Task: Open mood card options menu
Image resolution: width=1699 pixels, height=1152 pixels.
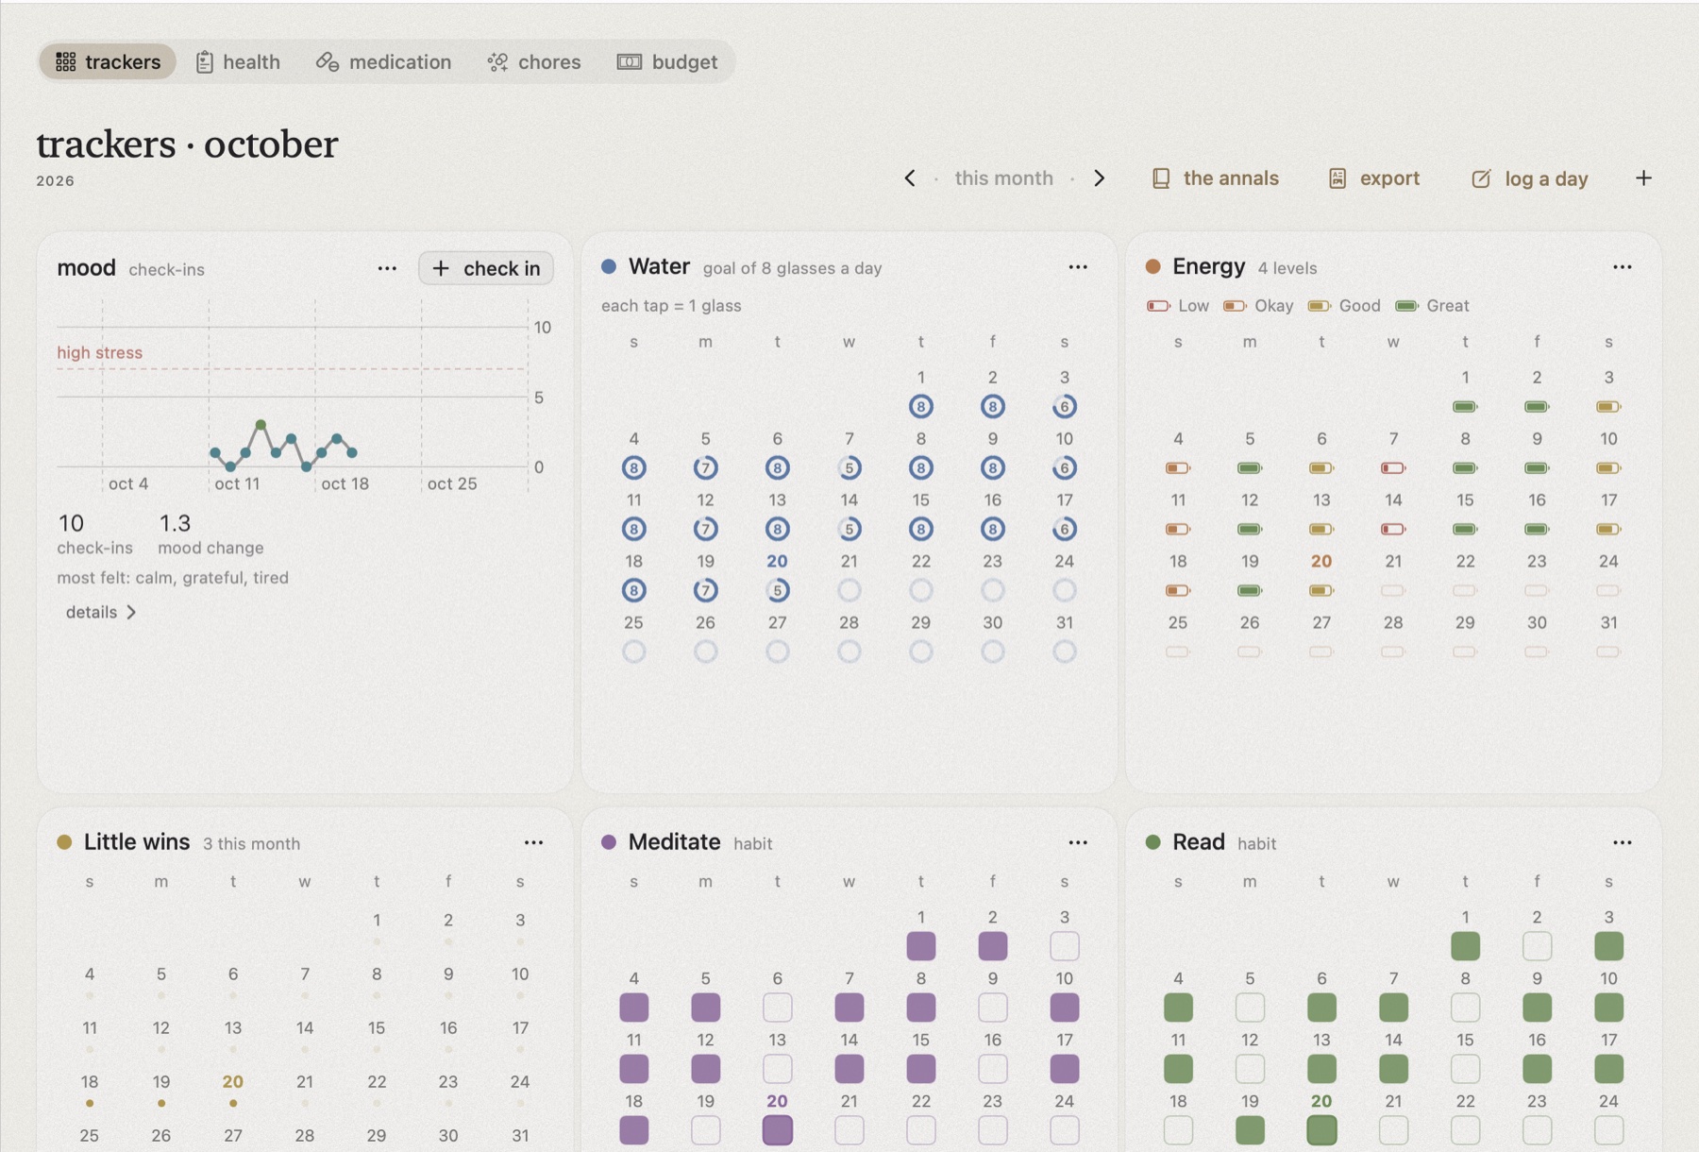Action: point(387,268)
